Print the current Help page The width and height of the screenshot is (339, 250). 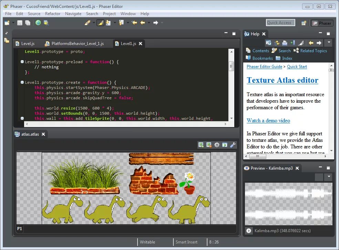[285, 43]
